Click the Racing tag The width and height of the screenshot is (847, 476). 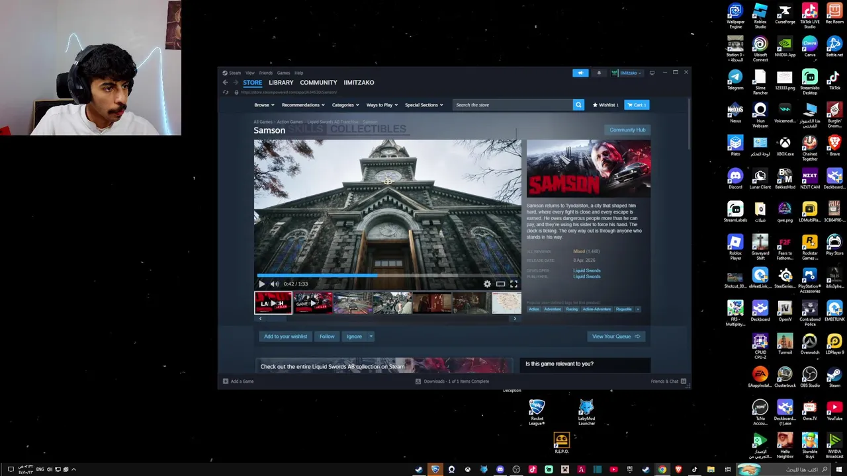point(572,309)
